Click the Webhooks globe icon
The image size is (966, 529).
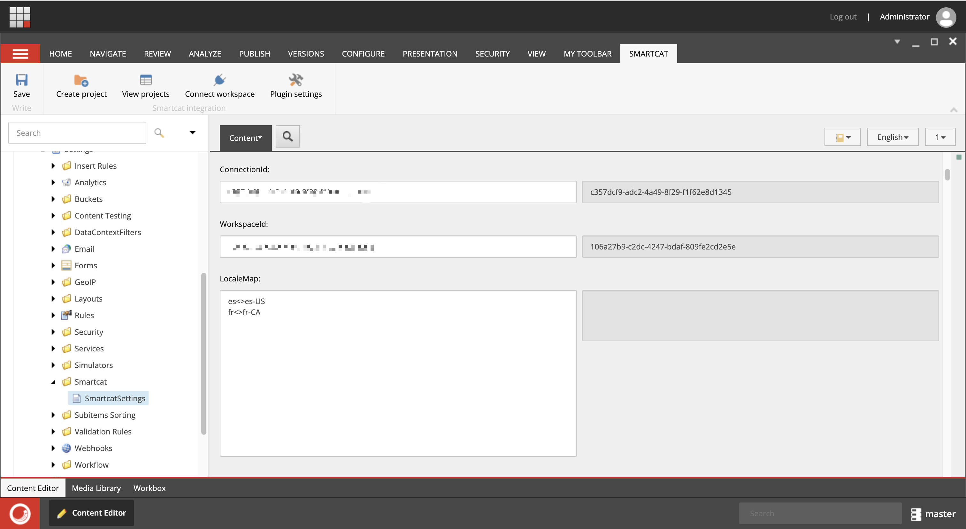tap(66, 448)
